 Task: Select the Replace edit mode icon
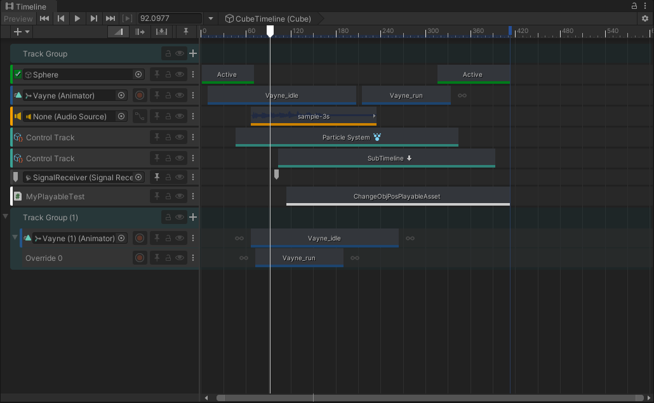(x=162, y=32)
